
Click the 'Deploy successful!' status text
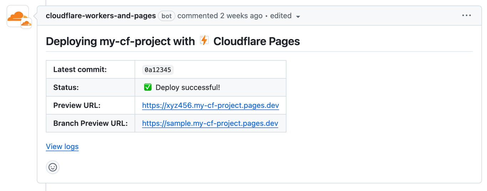pyautogui.click(x=188, y=87)
